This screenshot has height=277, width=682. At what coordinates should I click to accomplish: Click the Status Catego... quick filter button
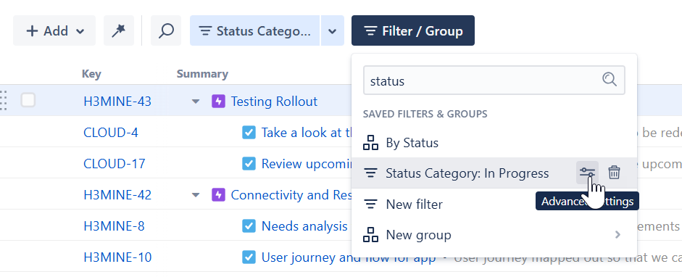(x=254, y=31)
